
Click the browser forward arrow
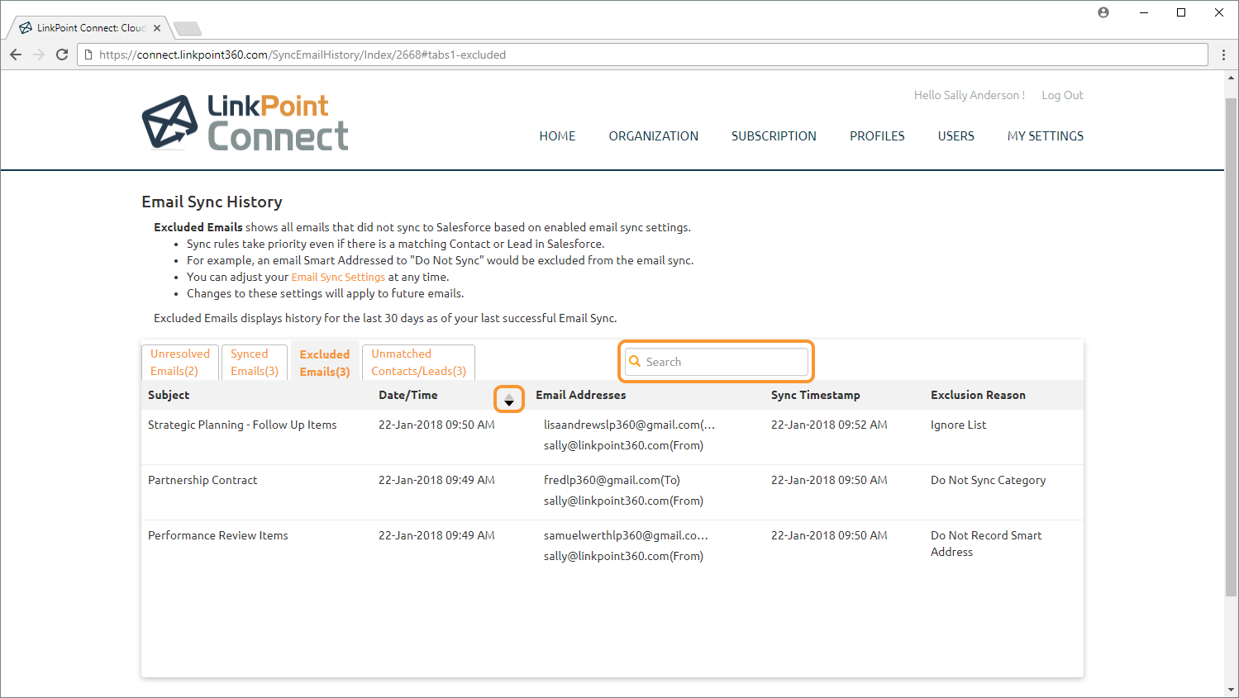coord(39,55)
